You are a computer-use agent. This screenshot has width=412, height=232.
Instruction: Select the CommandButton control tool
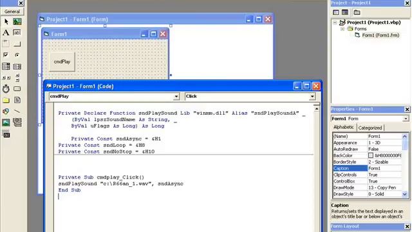17,44
